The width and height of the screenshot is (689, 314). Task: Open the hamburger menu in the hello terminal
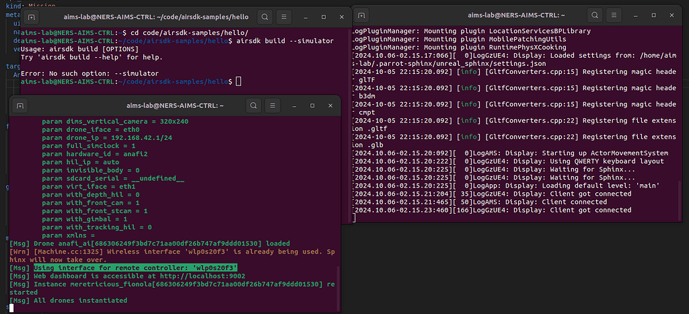(287, 16)
